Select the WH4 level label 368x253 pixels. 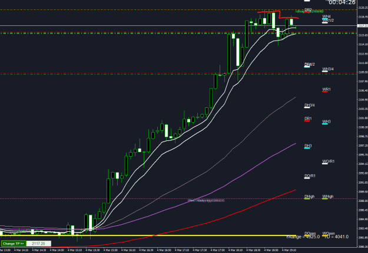coord(326,16)
